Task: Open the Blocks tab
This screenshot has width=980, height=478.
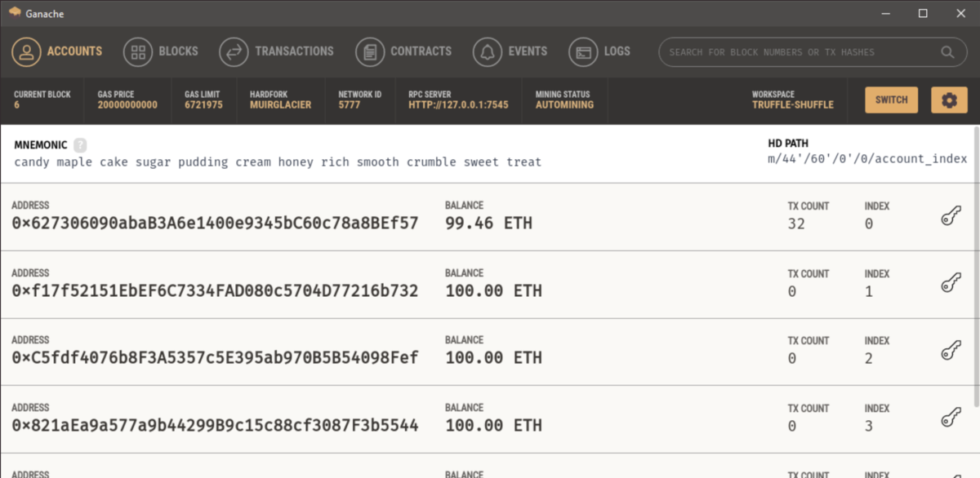Action: tap(161, 51)
